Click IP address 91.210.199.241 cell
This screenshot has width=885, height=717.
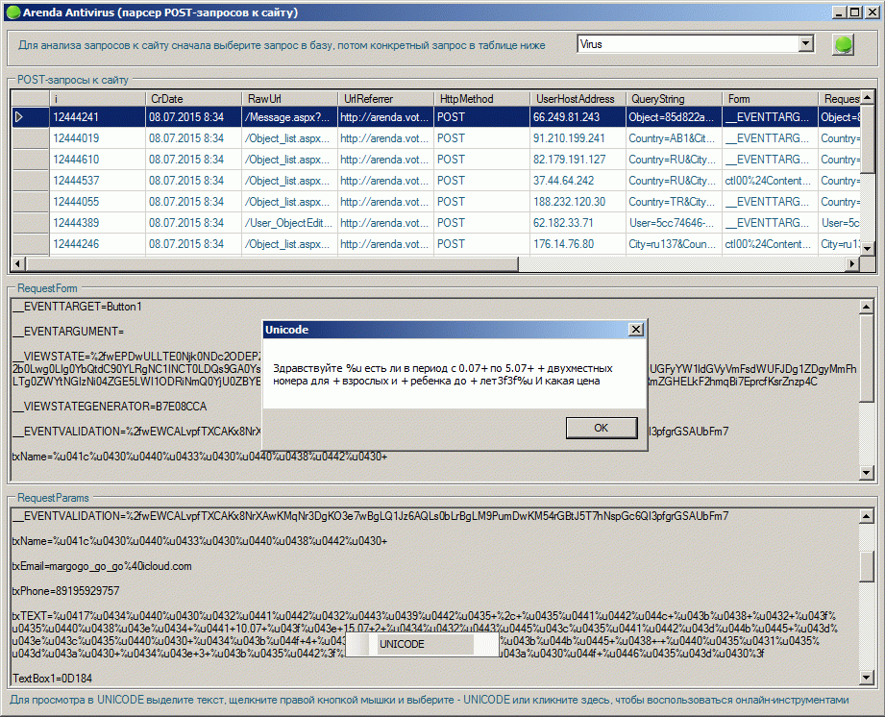(578, 138)
